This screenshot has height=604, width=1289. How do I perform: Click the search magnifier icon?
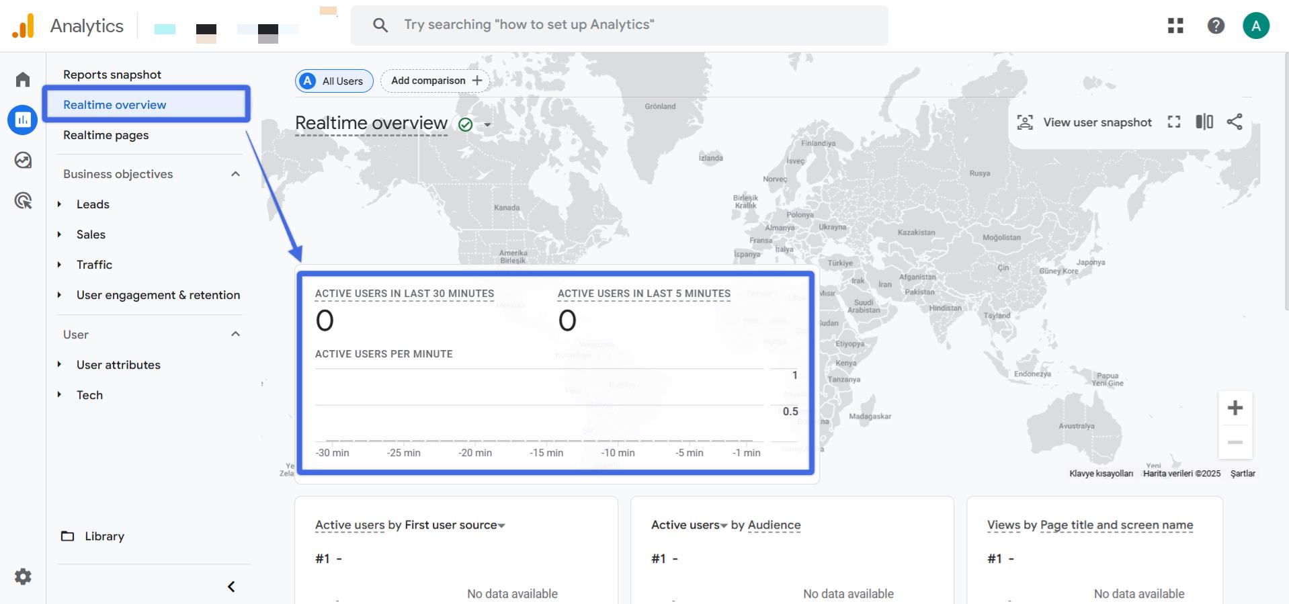(x=380, y=26)
